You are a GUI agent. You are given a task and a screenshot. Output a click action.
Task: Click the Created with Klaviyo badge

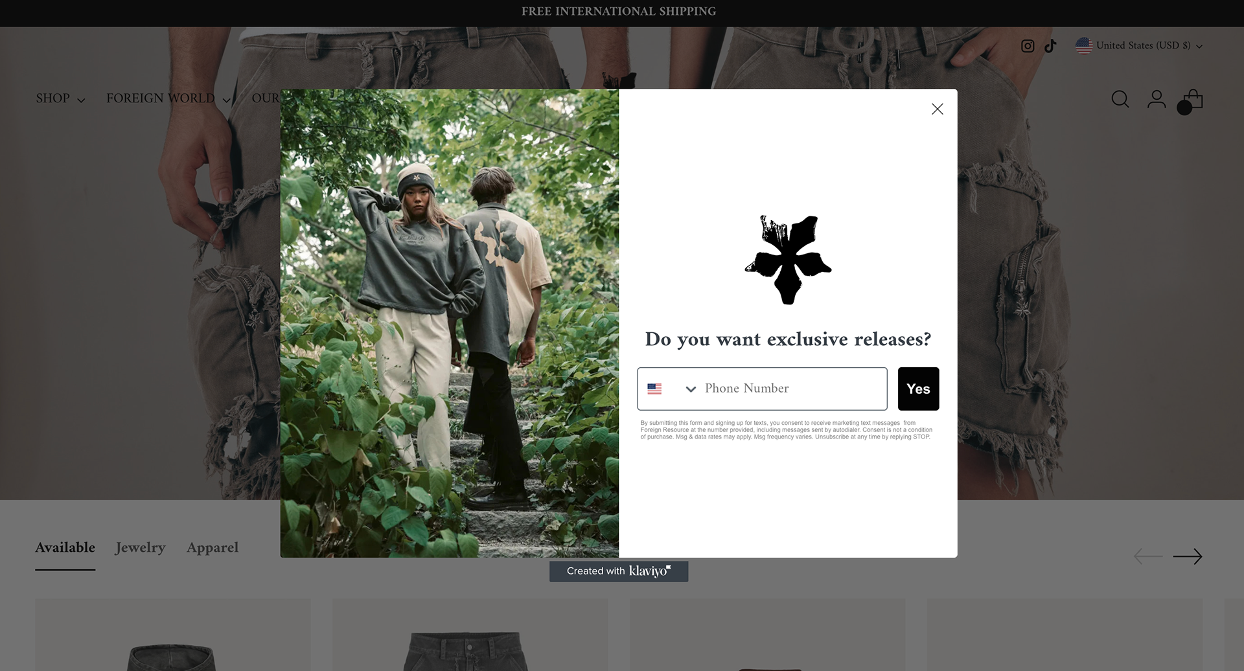619,571
